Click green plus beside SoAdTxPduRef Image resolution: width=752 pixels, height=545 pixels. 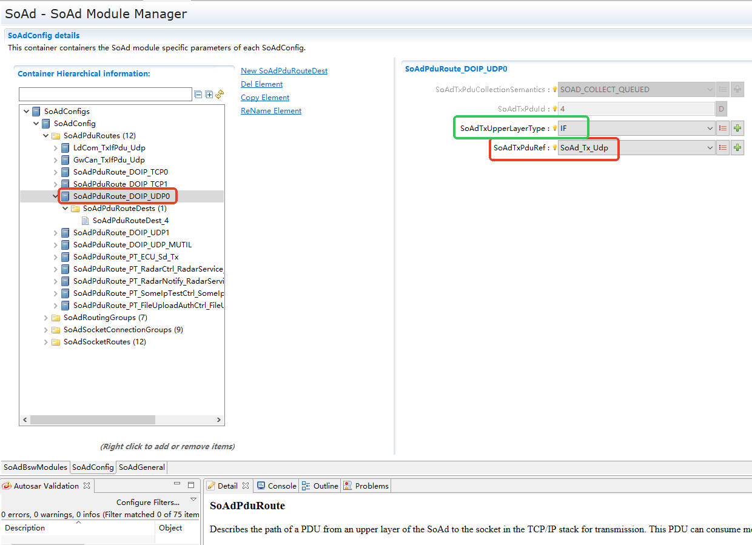737,147
